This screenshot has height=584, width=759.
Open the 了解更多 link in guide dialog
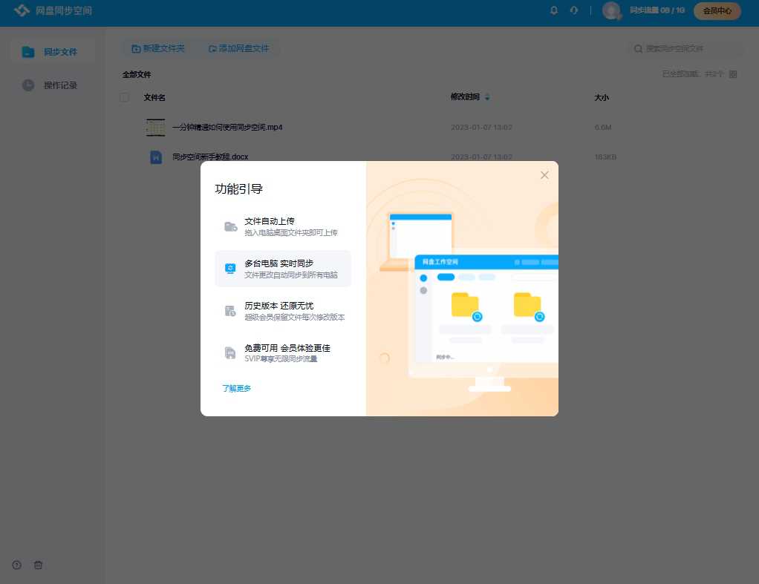click(236, 388)
